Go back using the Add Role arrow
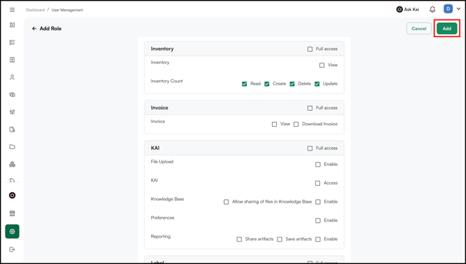The width and height of the screenshot is (466, 264). [35, 29]
